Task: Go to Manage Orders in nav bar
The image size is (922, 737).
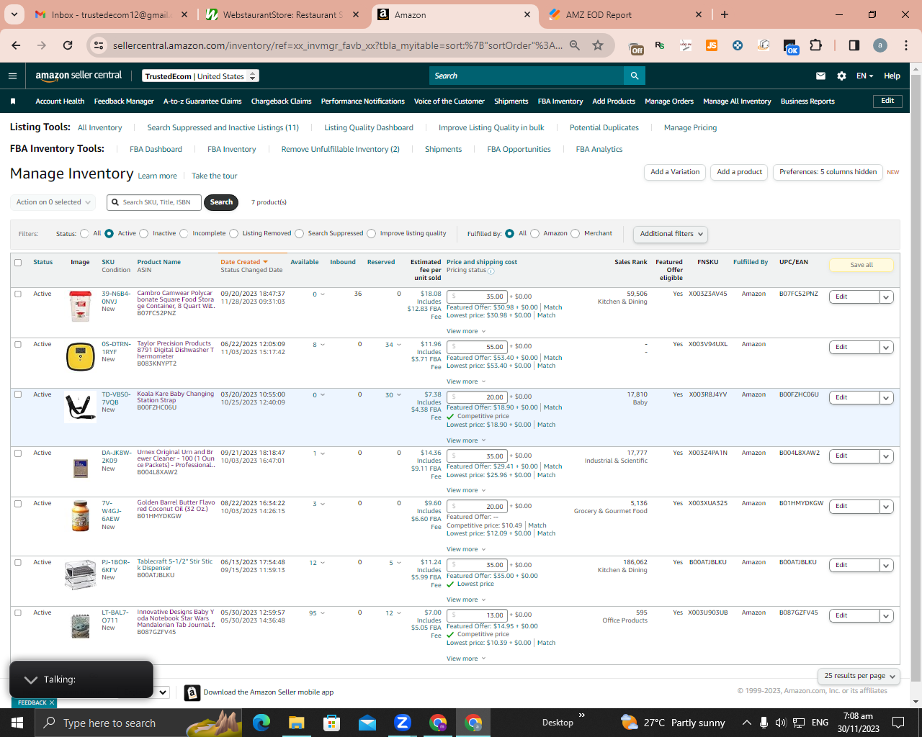Action: 669,101
